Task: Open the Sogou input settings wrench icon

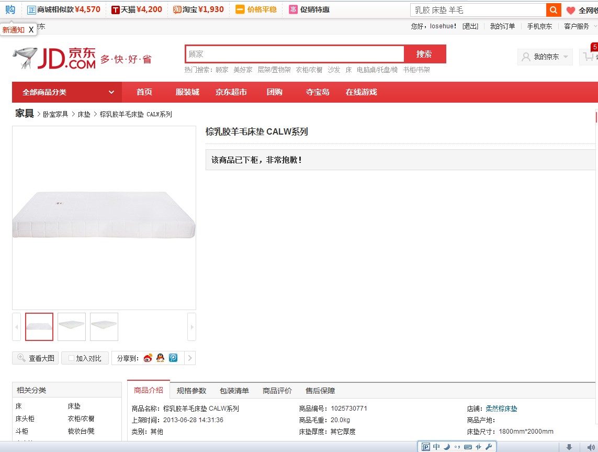Action: (489, 446)
